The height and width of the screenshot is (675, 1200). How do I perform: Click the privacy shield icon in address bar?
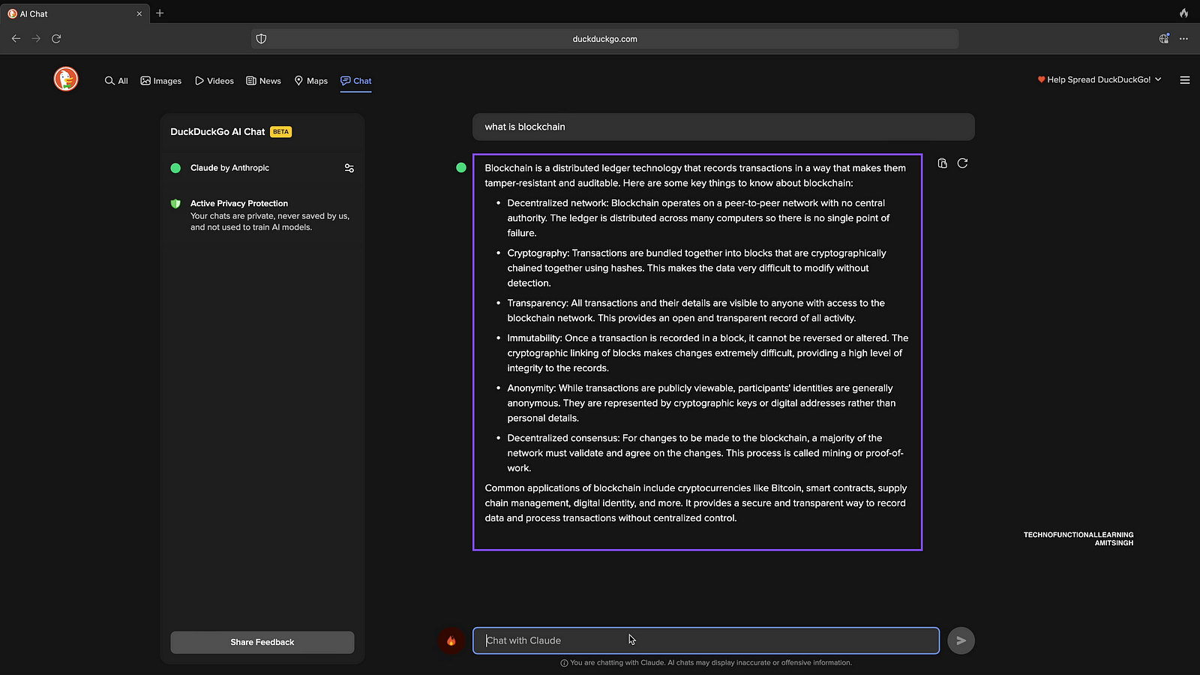[x=261, y=39]
